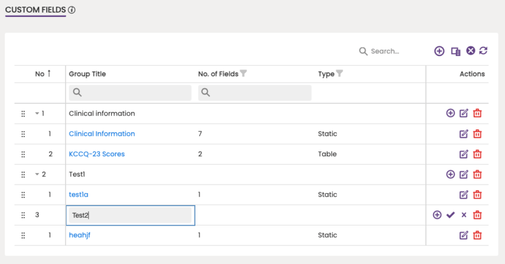
Task: Click the copy/duplicate icon in the toolbar
Action: click(456, 51)
